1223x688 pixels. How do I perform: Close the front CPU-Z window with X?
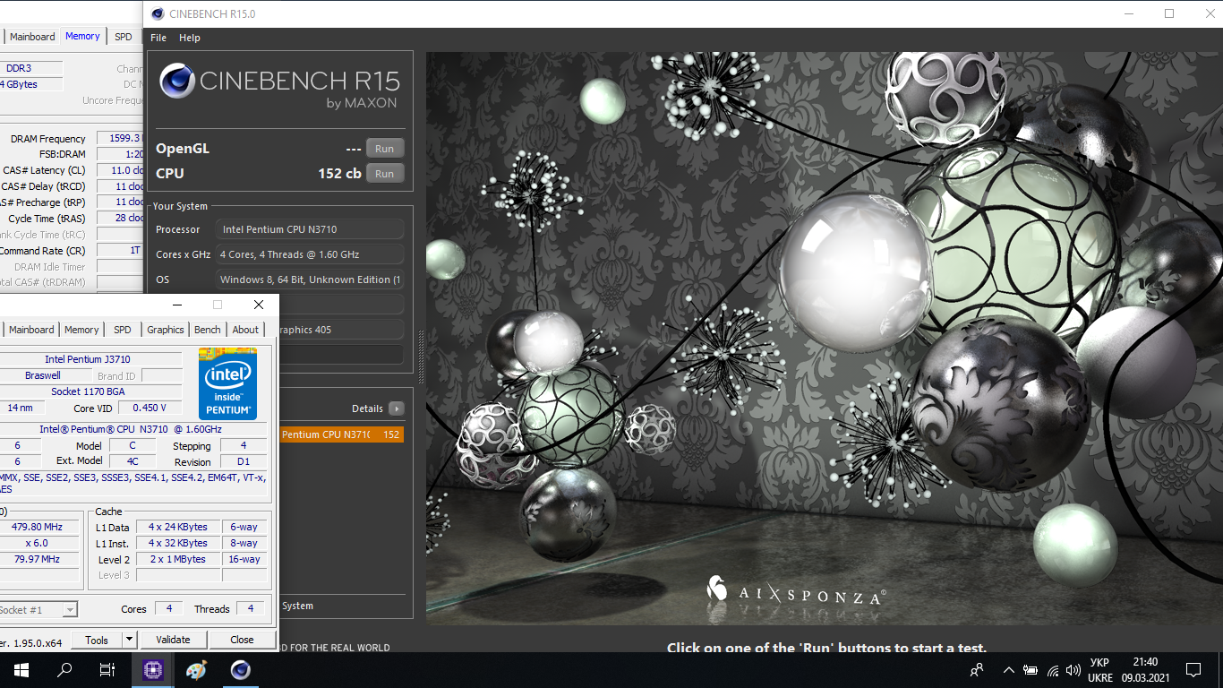pos(259,305)
